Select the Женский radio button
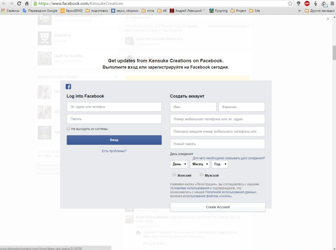The image size is (336, 250). [x=174, y=175]
